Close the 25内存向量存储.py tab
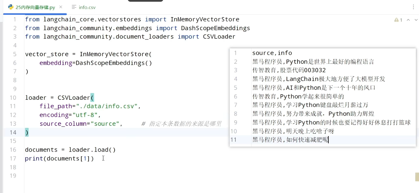Viewport: 419px width, 193px height. coord(61,7)
